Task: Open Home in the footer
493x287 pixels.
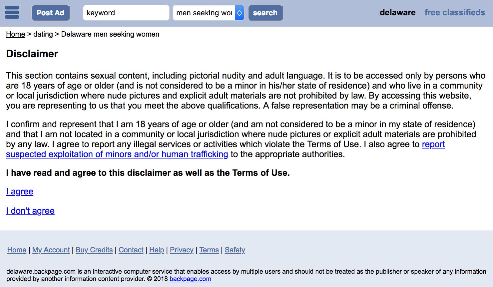Action: pyautogui.click(x=17, y=250)
